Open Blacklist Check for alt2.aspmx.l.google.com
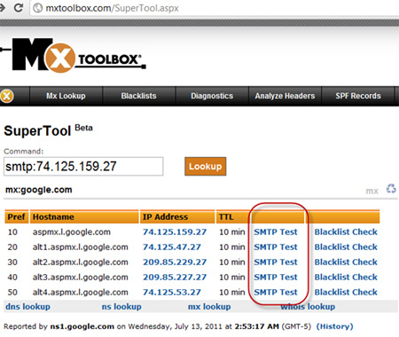The height and width of the screenshot is (337, 399). (346, 263)
